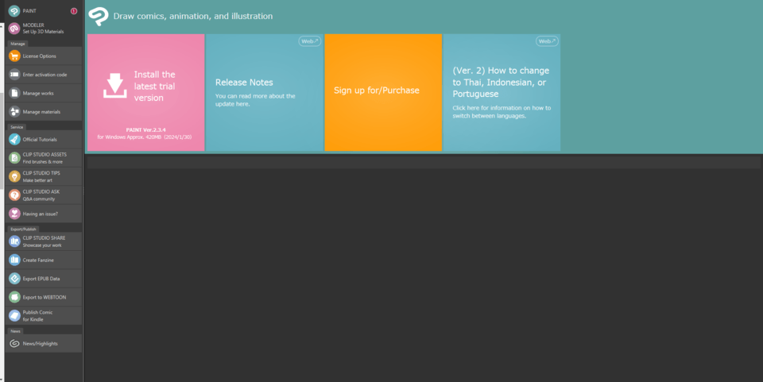Open the License Options menu entry
This screenshot has height=382, width=763.
point(44,56)
